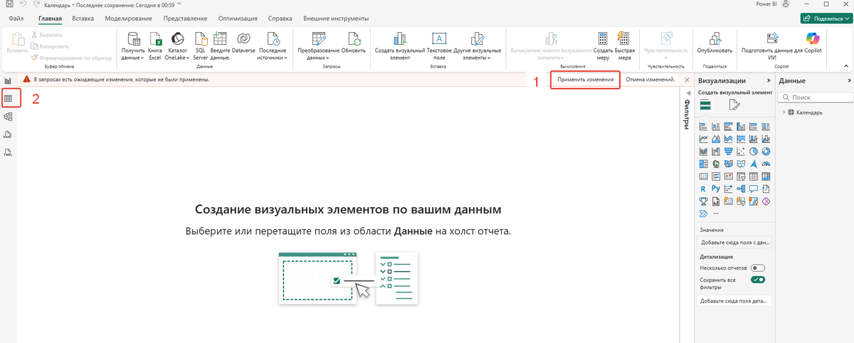Switch to the Моделирование tab
Image resolution: width=854 pixels, height=343 pixels.
(130, 18)
